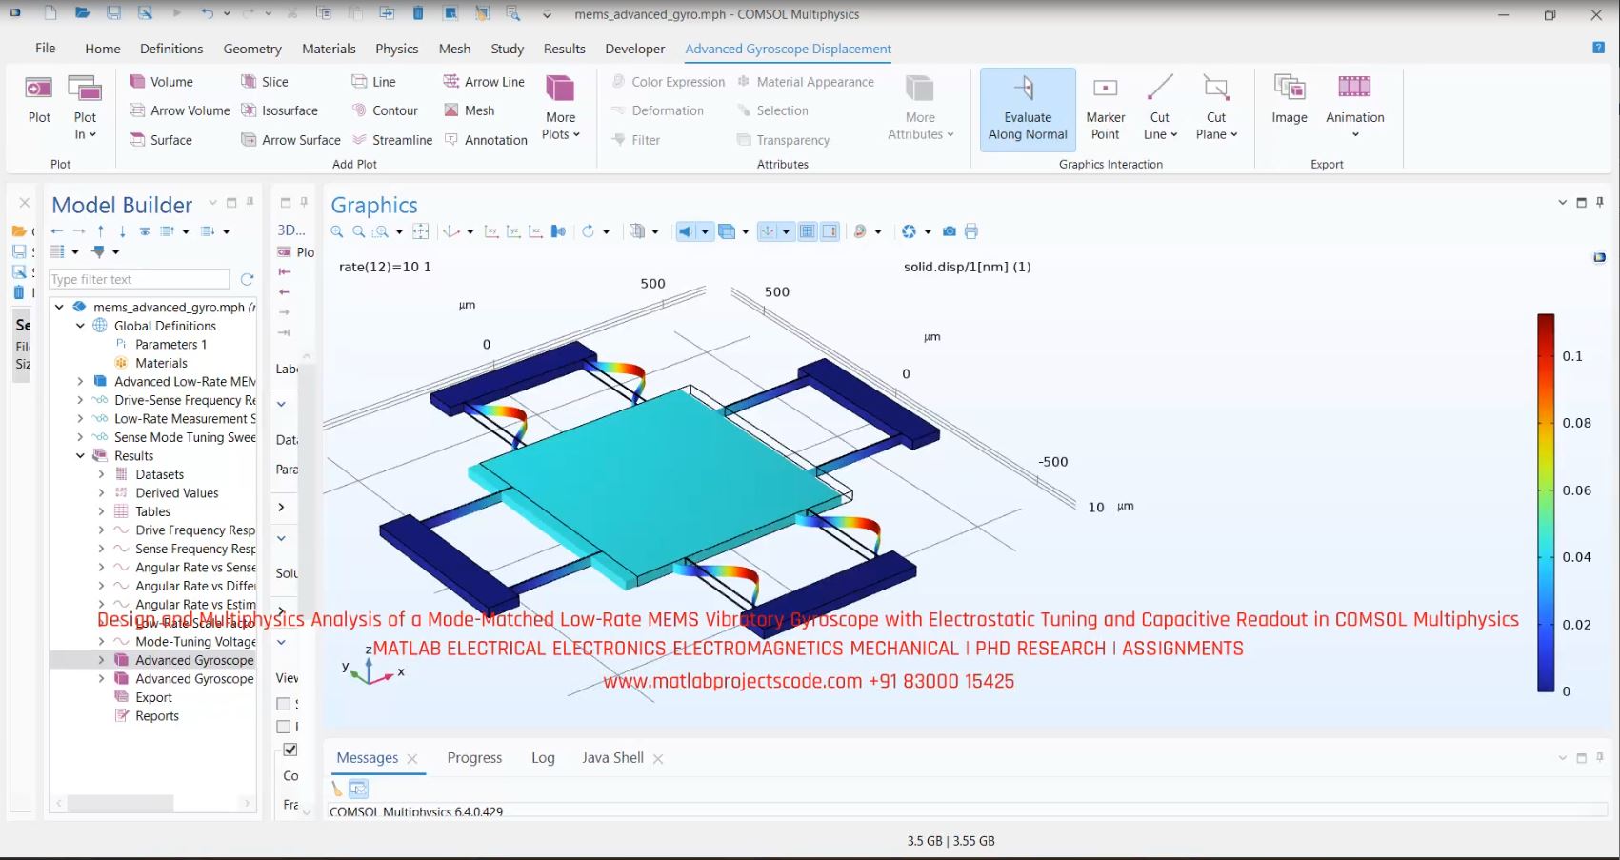This screenshot has height=860, width=1620.
Task: Select the Export node
Action: coord(153,697)
